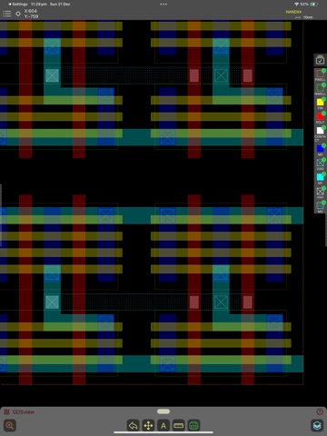The image size is (327, 436).
Task: Open the GDSview app grid icon
Action: pyautogui.click(x=6, y=411)
